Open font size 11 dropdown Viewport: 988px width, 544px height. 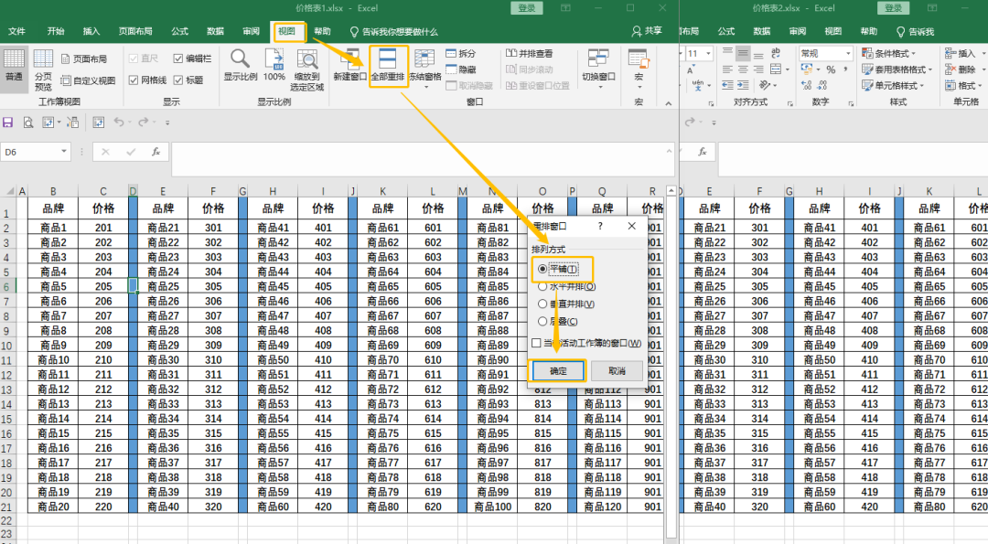[x=708, y=54]
